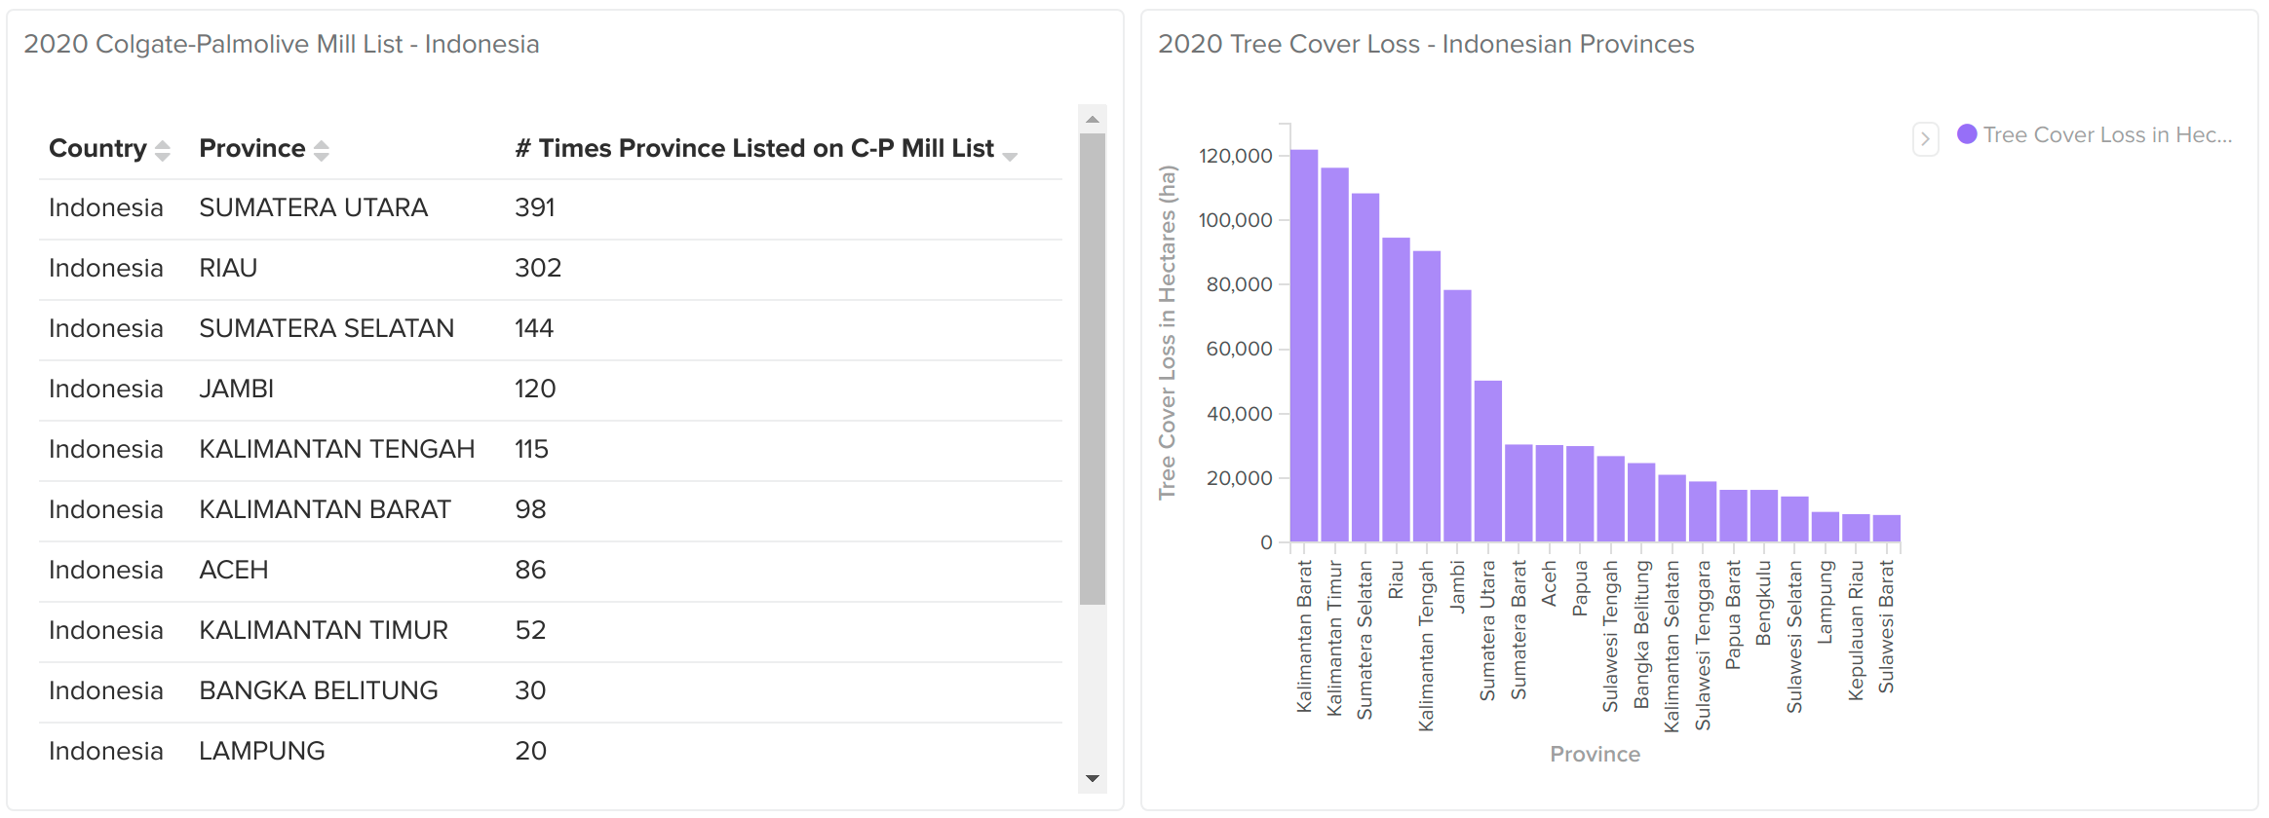Click the value 98 in the table
2269x818 pixels.
click(530, 509)
